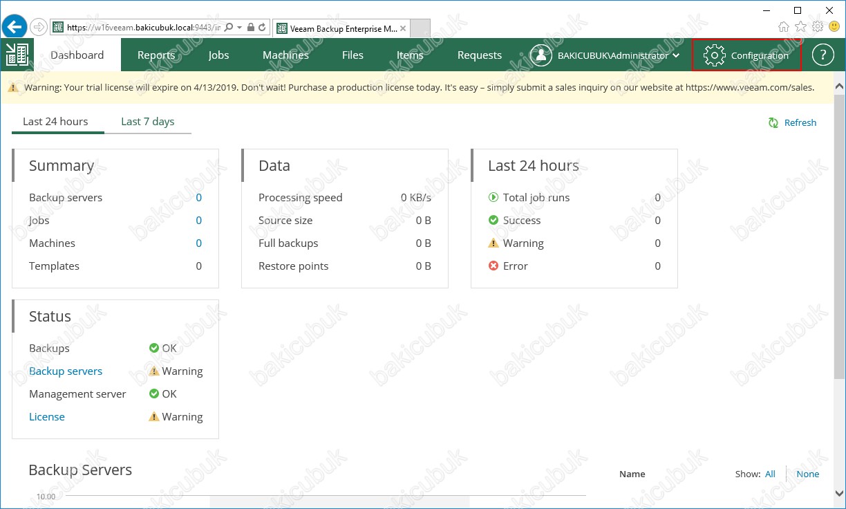Click the Veeam Enterprise Manager logo icon
The width and height of the screenshot is (846, 509).
pos(16,55)
